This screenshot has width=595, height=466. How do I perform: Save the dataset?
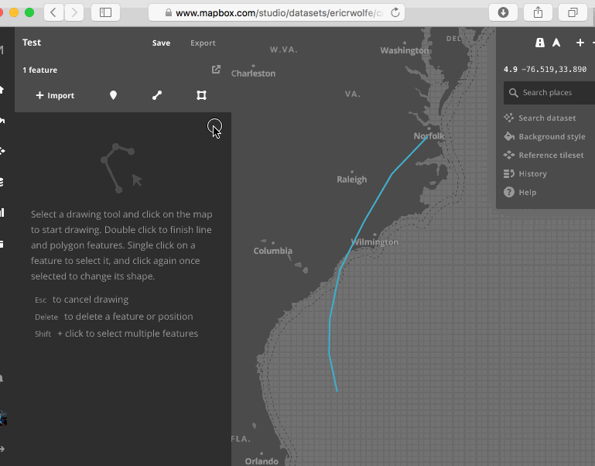[161, 43]
